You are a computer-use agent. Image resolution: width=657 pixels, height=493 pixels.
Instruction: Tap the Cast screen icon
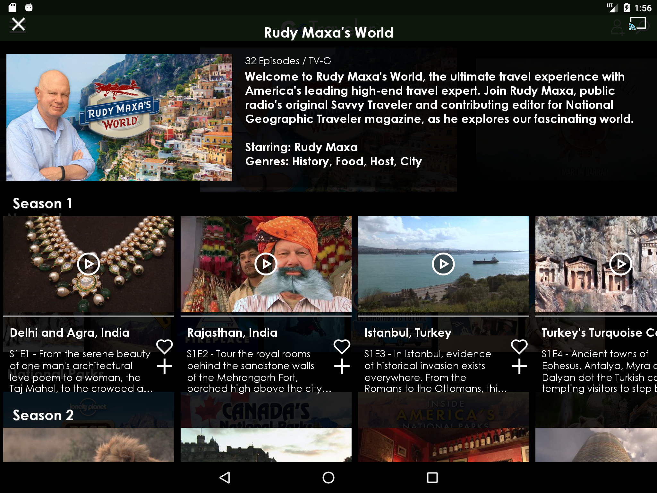coord(637,24)
